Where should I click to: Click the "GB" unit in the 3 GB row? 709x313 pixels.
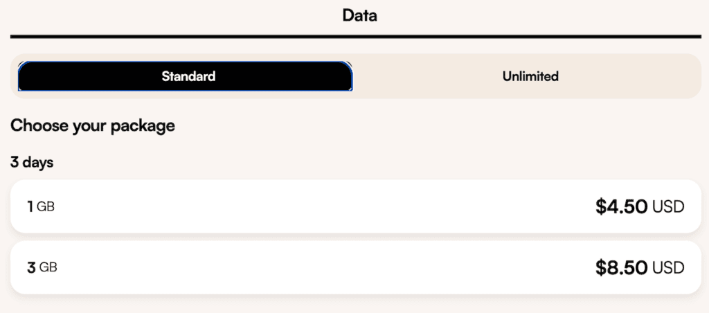[x=48, y=267]
